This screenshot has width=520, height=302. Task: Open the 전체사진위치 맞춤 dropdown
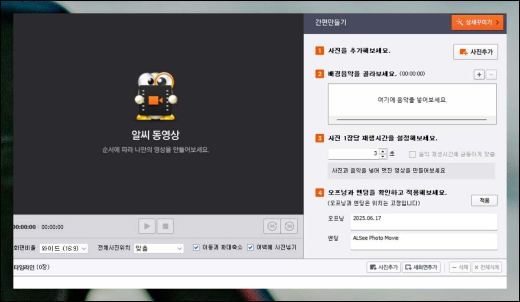coord(159,248)
